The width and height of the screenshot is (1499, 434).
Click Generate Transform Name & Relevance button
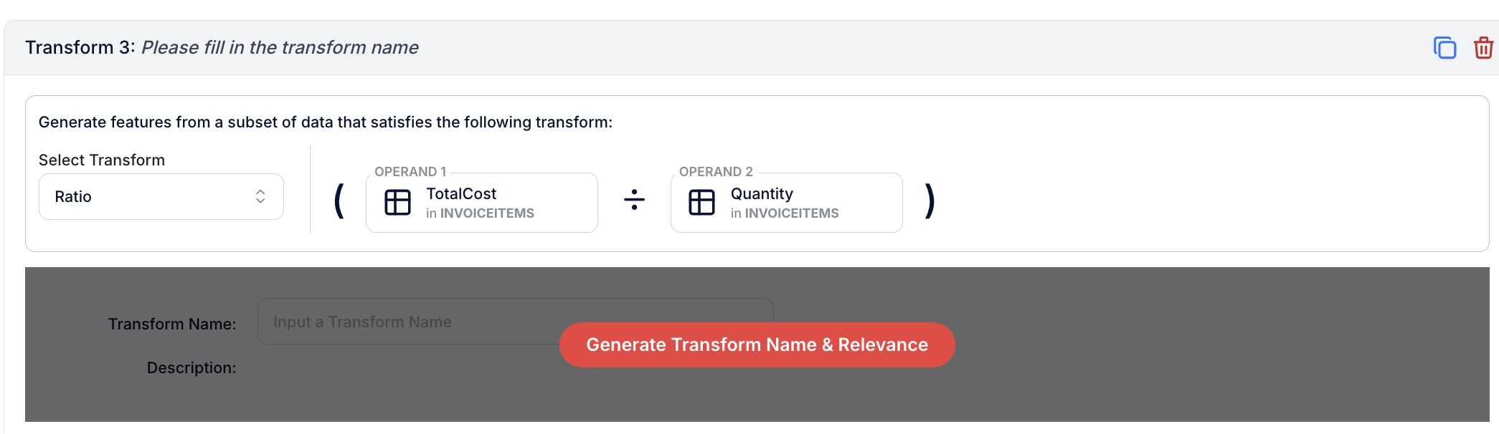pyautogui.click(x=757, y=345)
